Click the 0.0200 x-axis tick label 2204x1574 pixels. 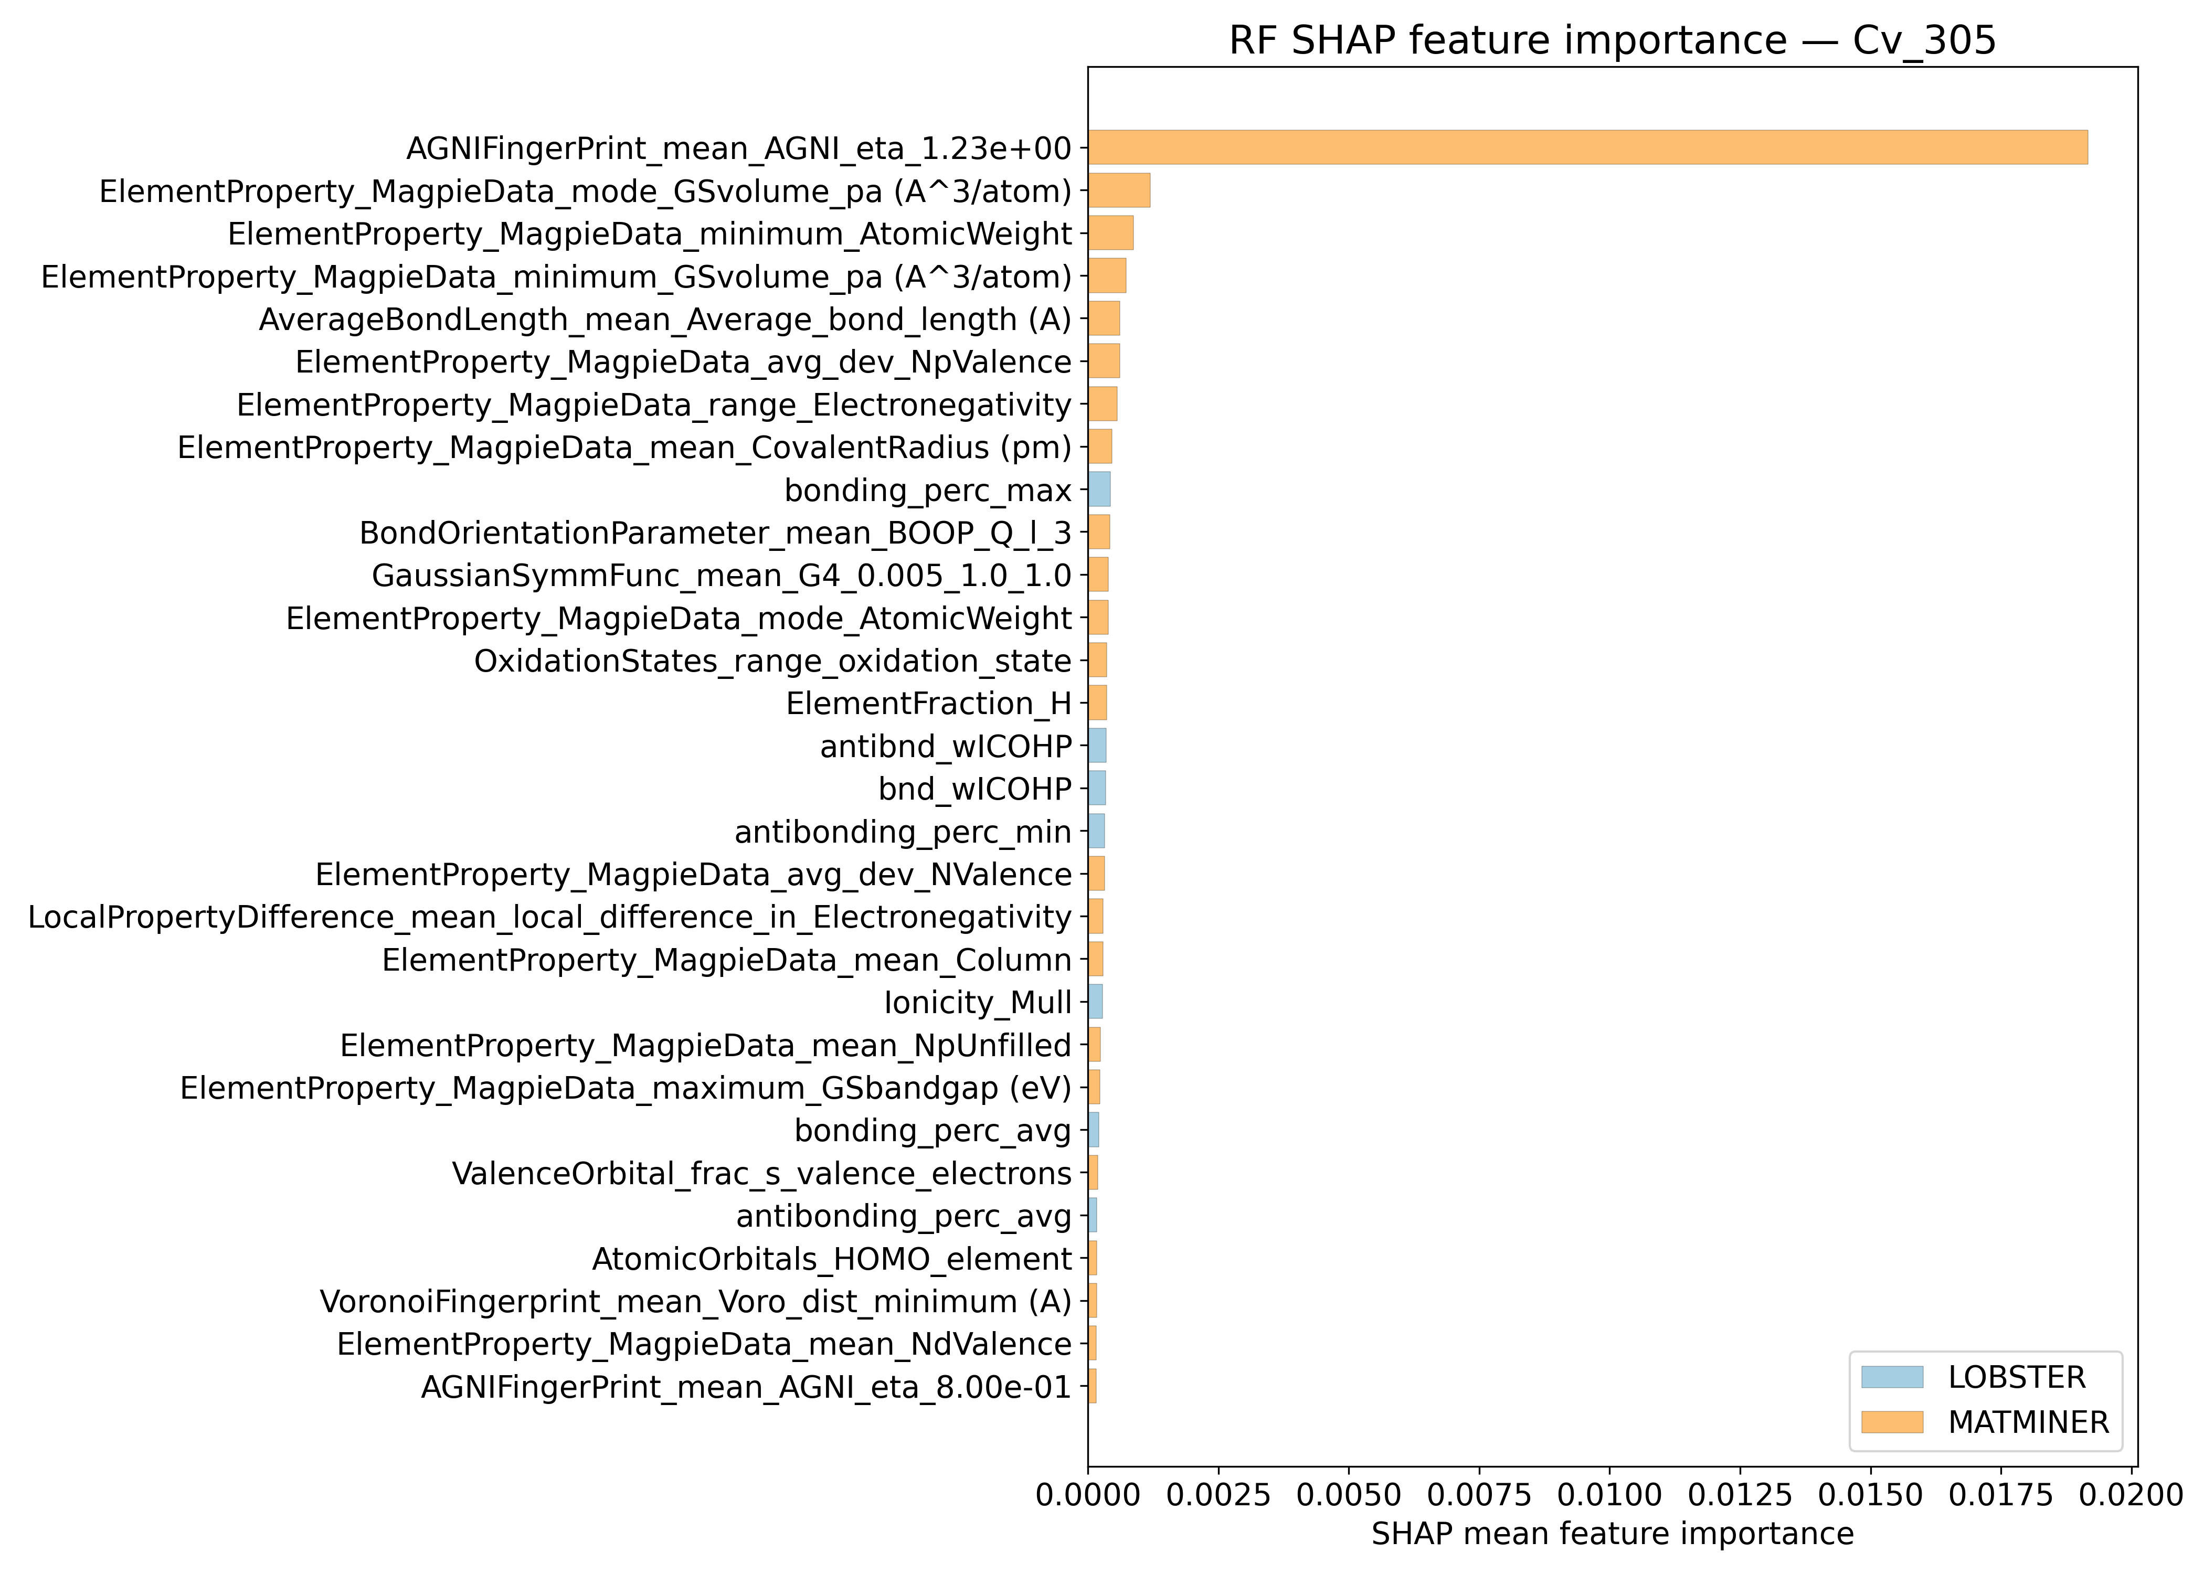[x=2131, y=1495]
